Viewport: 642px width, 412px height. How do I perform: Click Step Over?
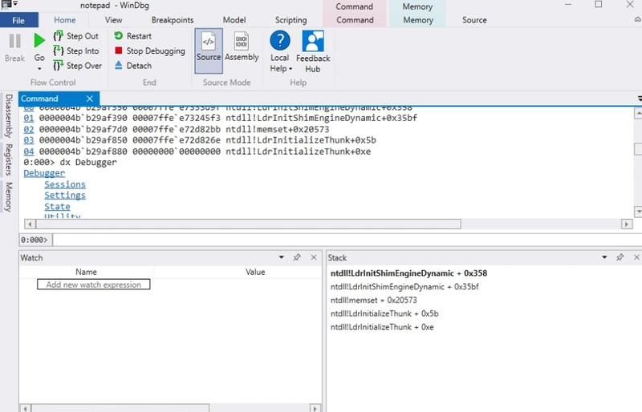[77, 66]
